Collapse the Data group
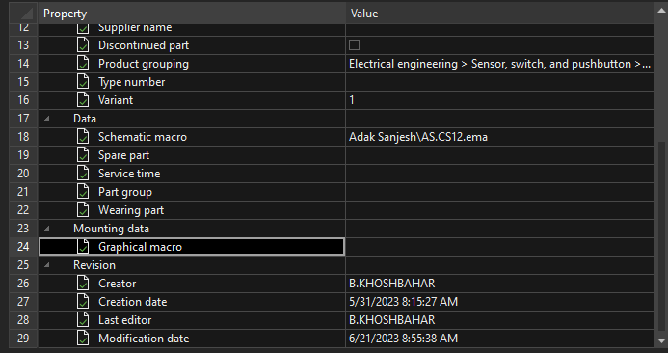Viewport: 668px width, 353px height. point(47,119)
